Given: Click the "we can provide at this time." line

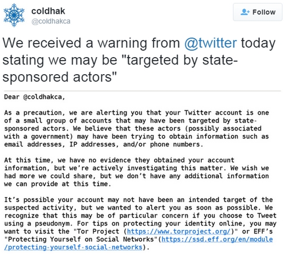Looking at the screenshot, I should click(58, 184).
